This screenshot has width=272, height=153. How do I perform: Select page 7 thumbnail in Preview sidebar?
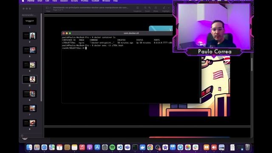(29, 108)
